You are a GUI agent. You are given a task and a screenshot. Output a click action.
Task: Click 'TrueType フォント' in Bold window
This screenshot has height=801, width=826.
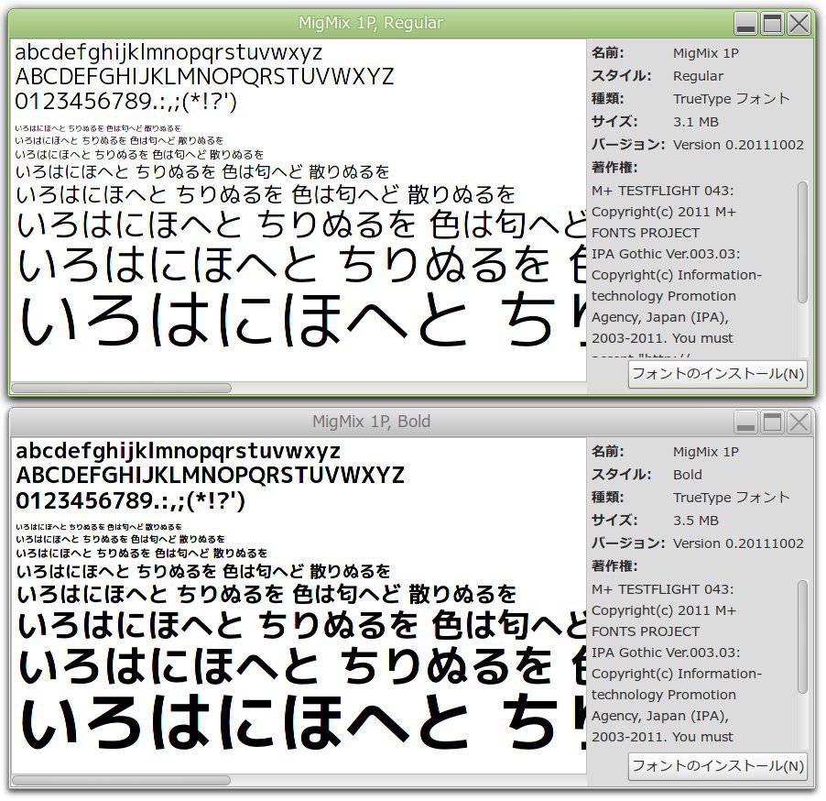click(x=731, y=498)
